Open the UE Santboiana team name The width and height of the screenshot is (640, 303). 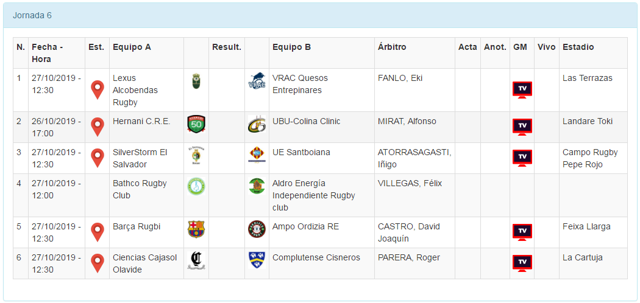tap(301, 152)
